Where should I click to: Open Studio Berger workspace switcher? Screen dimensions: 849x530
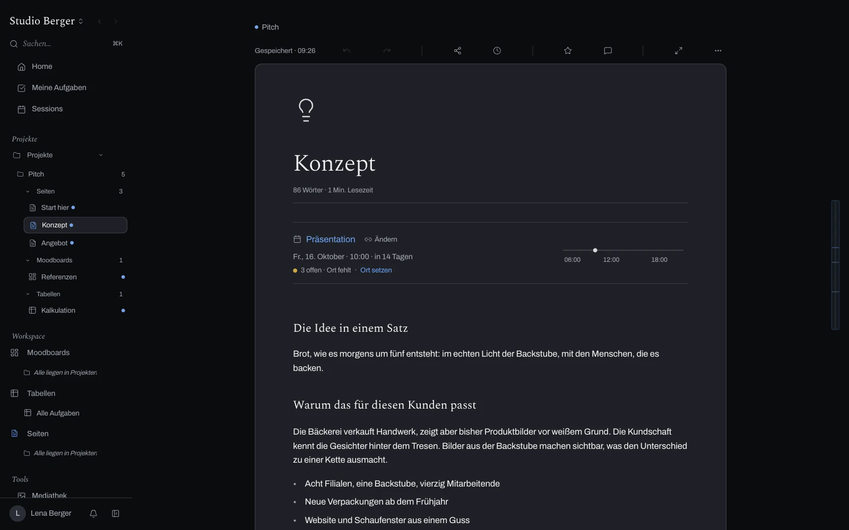click(x=46, y=21)
